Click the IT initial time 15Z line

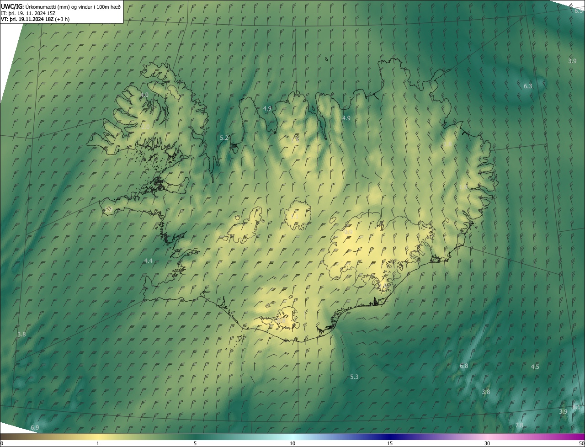28,13
